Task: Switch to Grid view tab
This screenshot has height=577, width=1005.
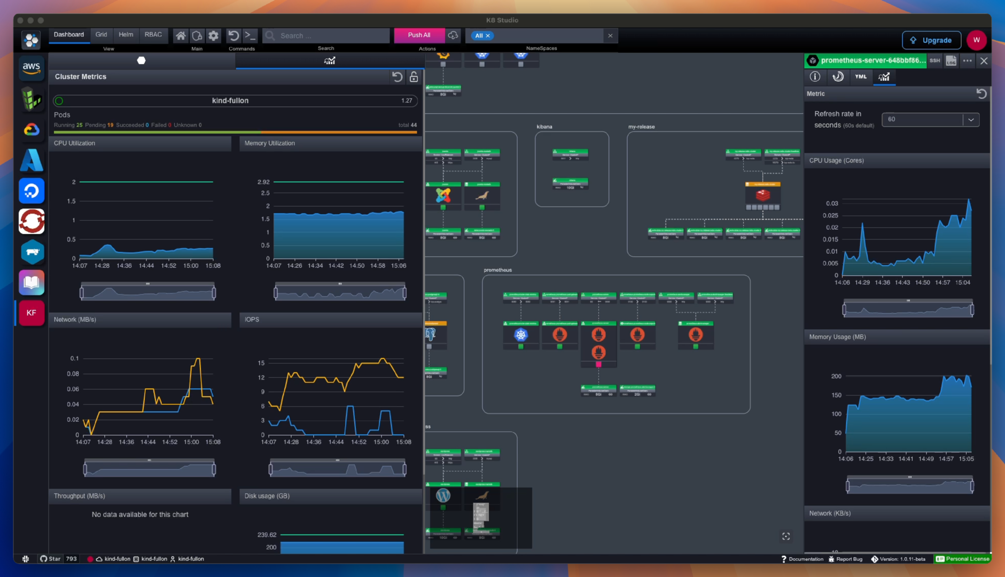Action: 101,35
